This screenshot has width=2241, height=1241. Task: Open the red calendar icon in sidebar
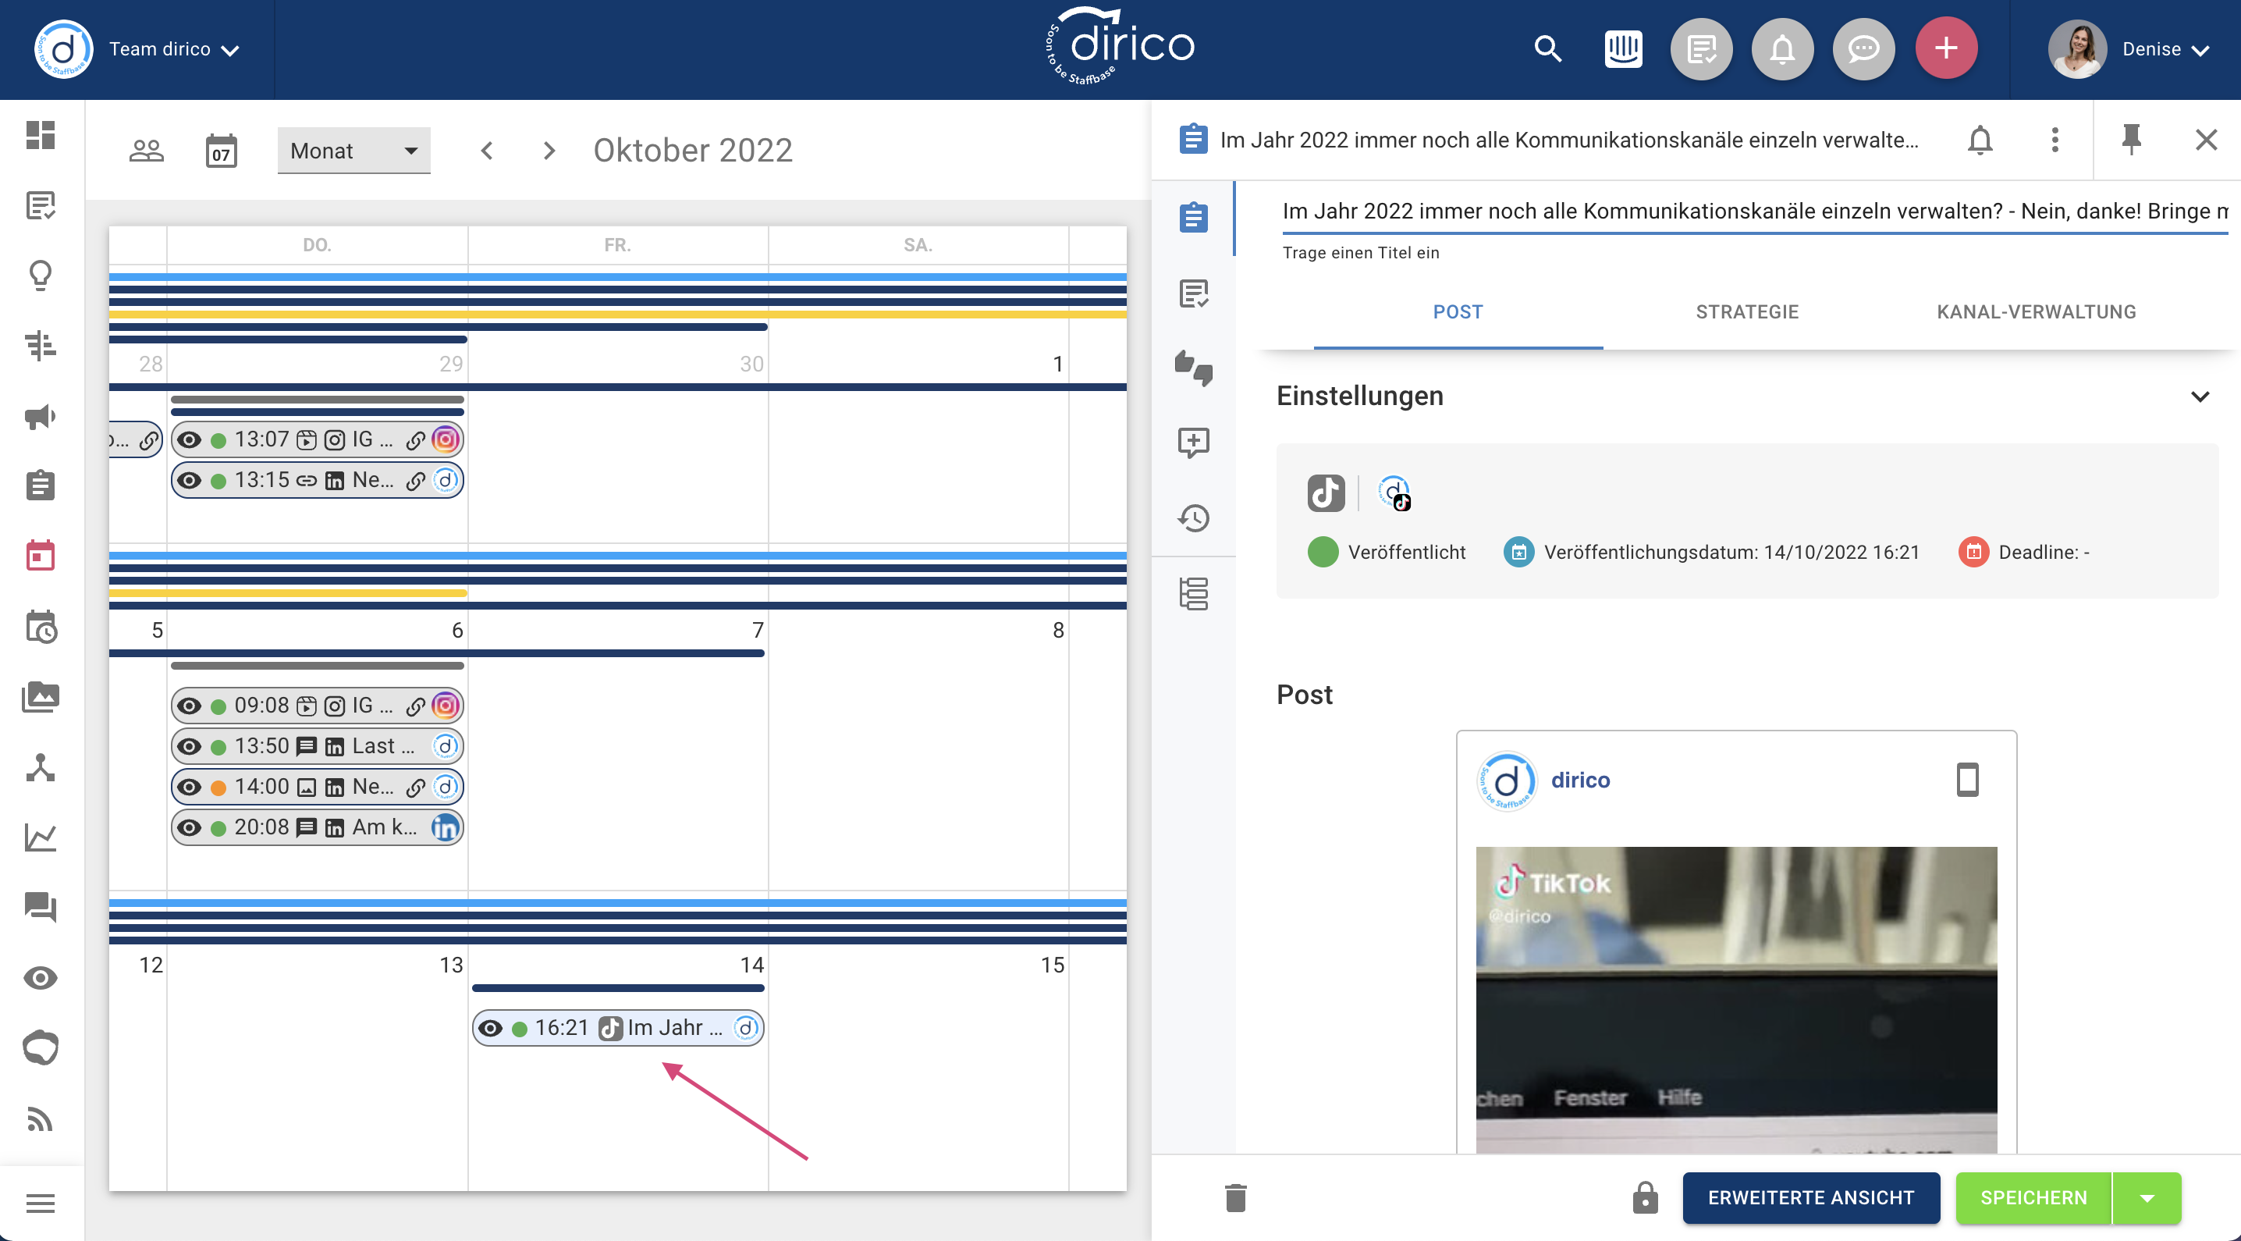pos(41,555)
